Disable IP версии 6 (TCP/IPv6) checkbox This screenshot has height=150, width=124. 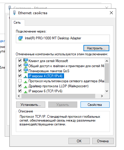[20, 91]
